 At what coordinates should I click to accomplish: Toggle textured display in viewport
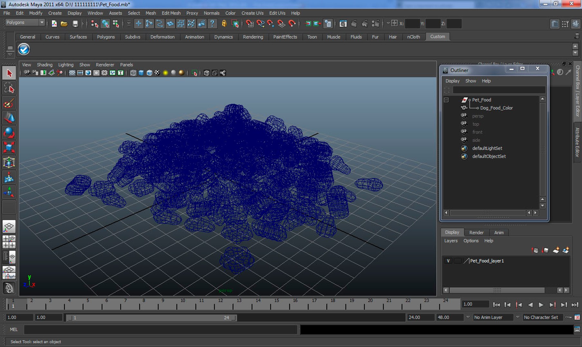157,73
